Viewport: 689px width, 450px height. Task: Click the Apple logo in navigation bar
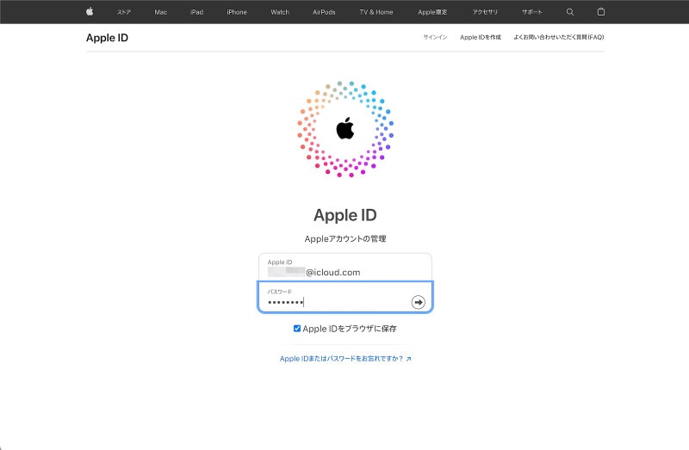click(90, 12)
